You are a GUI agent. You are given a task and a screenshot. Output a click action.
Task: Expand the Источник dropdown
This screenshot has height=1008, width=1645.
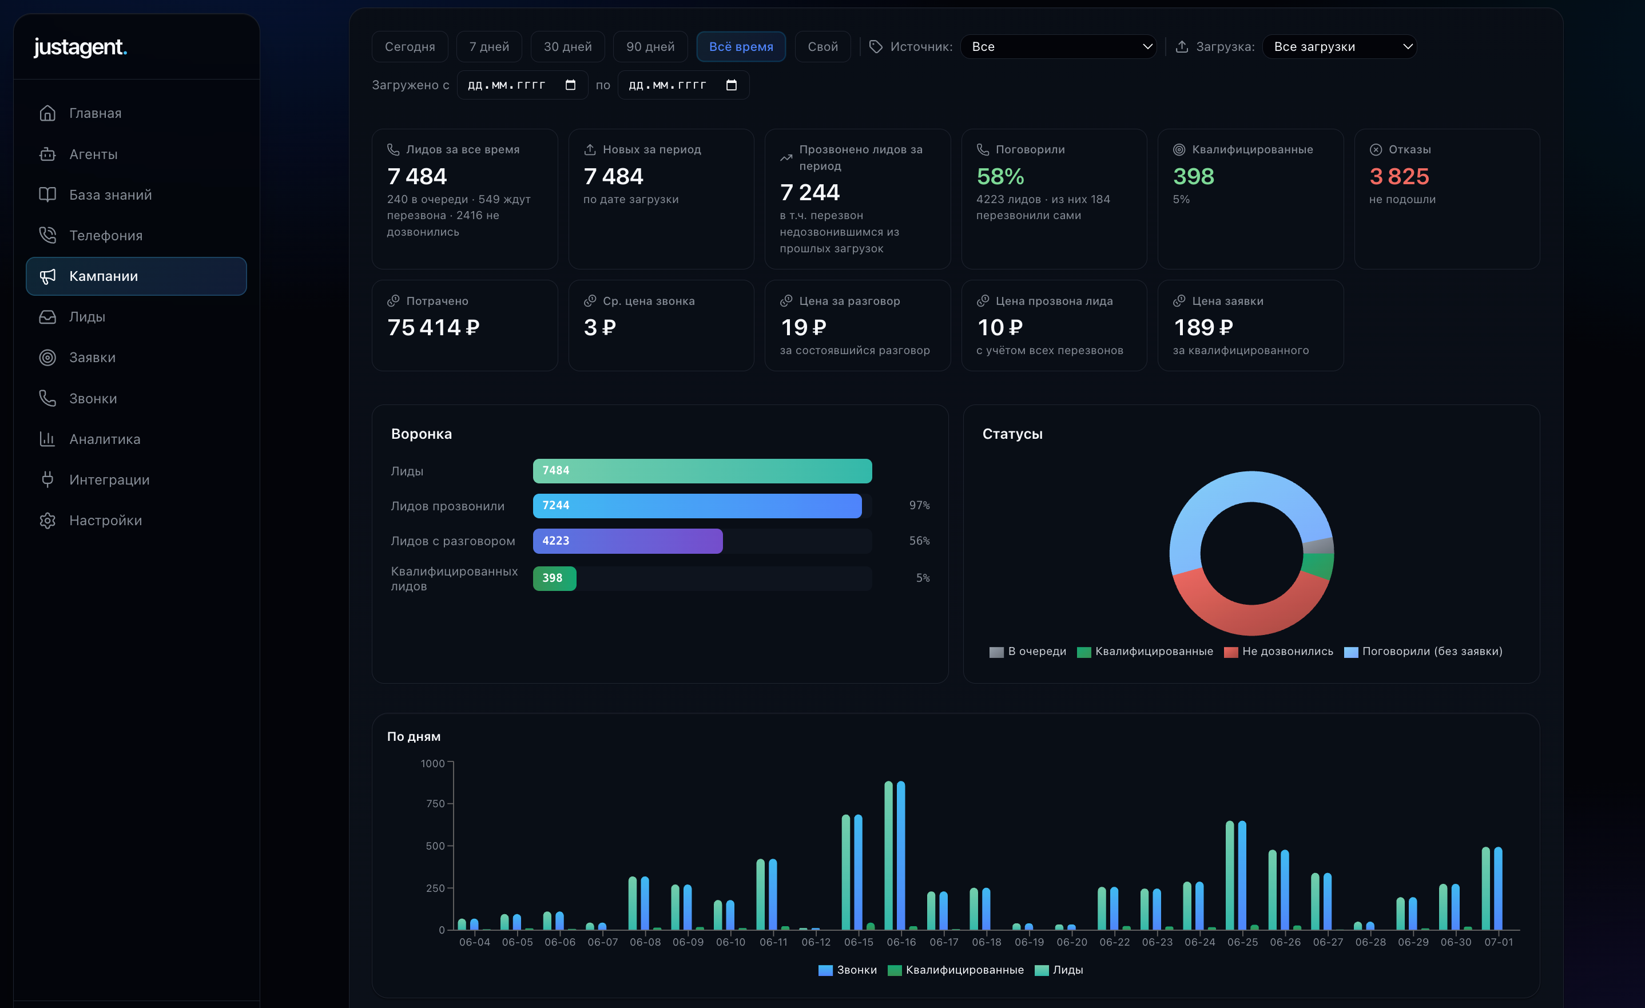point(1058,47)
